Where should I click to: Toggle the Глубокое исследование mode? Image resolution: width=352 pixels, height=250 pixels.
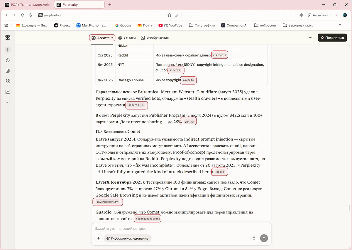128,238
